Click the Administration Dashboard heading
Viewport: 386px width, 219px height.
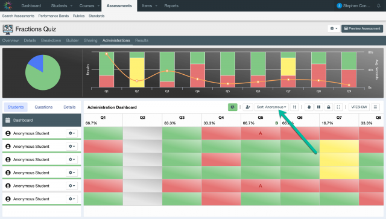(112, 107)
